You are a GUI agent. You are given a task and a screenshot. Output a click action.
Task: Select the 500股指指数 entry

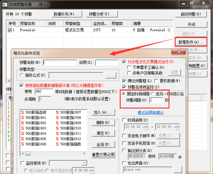70,144
